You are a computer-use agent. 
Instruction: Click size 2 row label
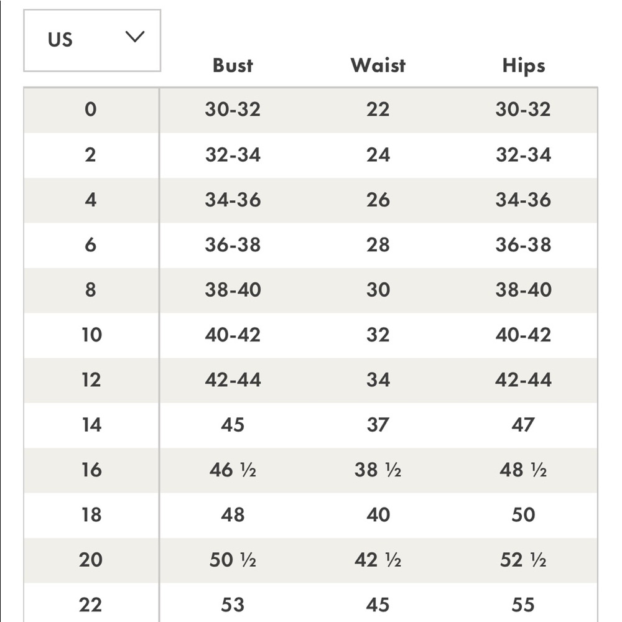[90, 155]
